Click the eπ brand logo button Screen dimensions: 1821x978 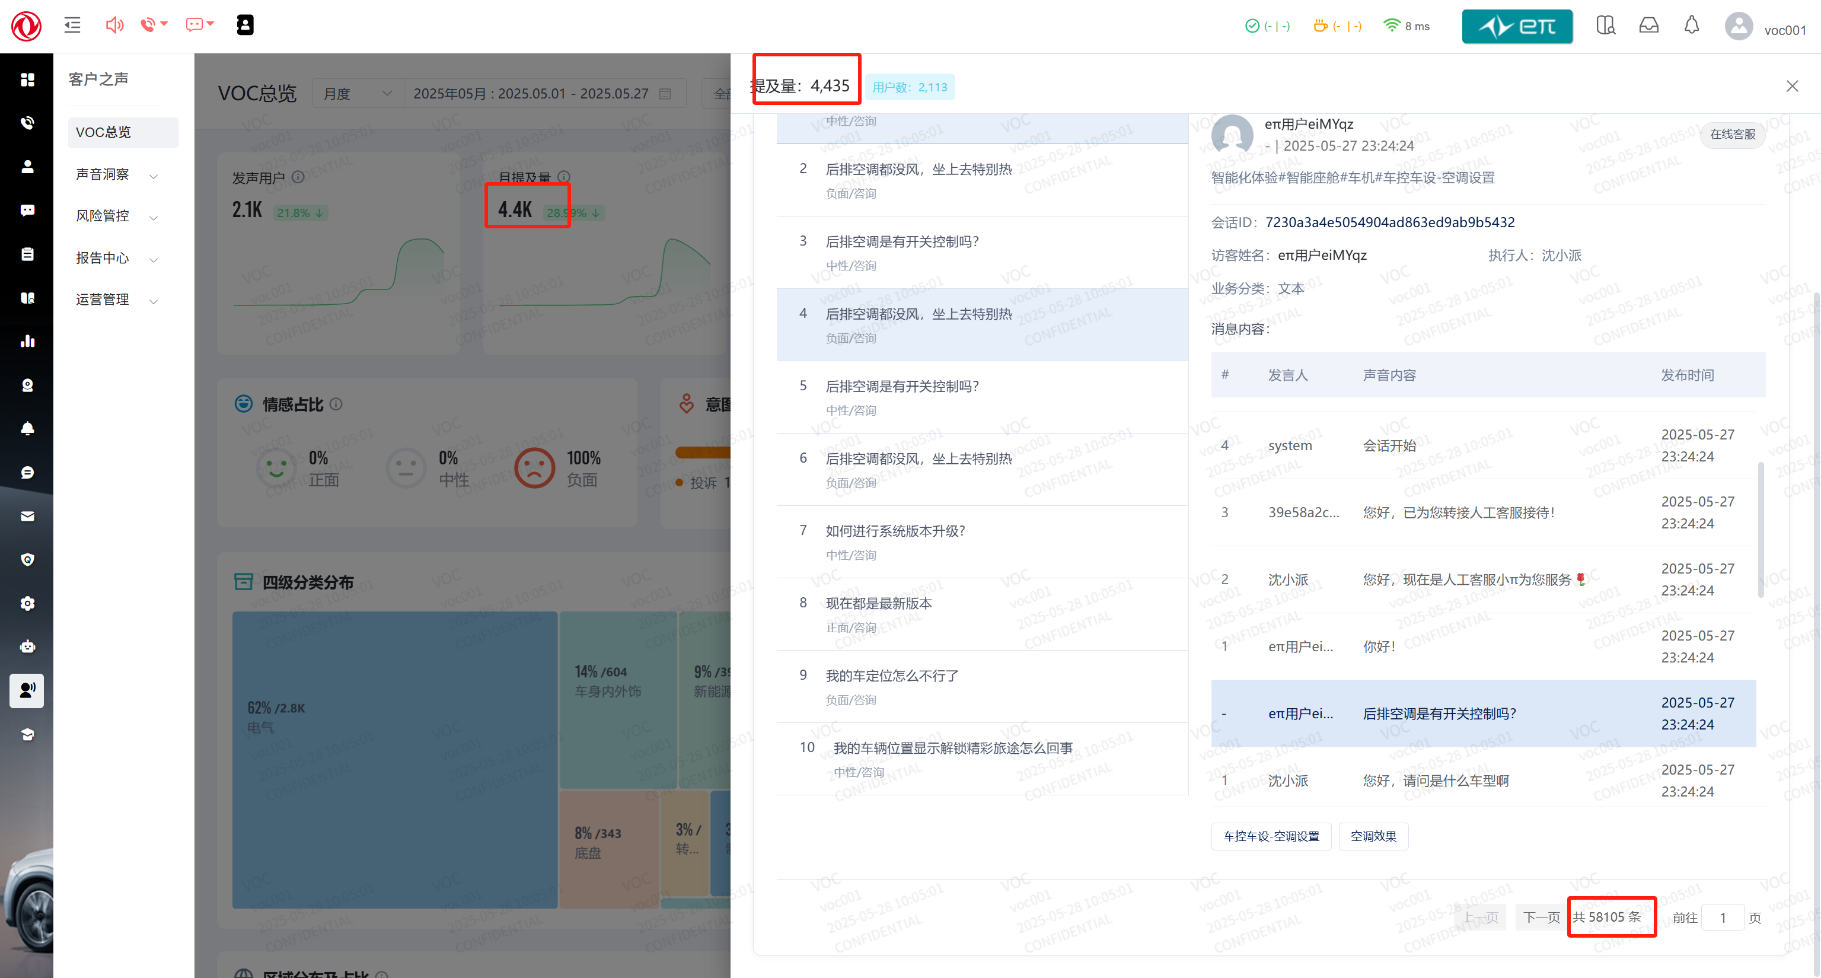(1517, 26)
